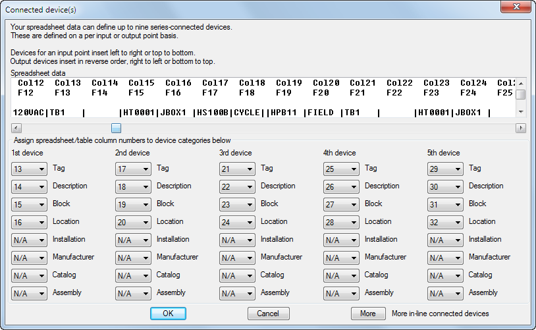The width and height of the screenshot is (536, 330).
Task: Click the horizontal scrollbar right arrow
Action: click(521, 128)
